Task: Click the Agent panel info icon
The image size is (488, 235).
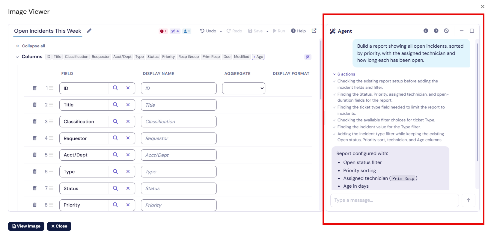Action: pyautogui.click(x=426, y=31)
